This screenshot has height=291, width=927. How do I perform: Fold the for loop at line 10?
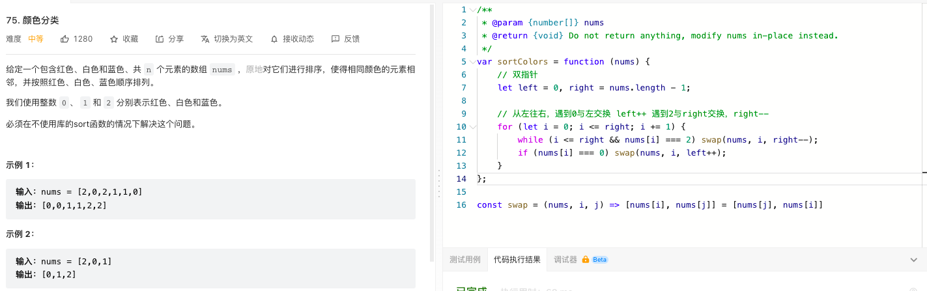(x=472, y=127)
